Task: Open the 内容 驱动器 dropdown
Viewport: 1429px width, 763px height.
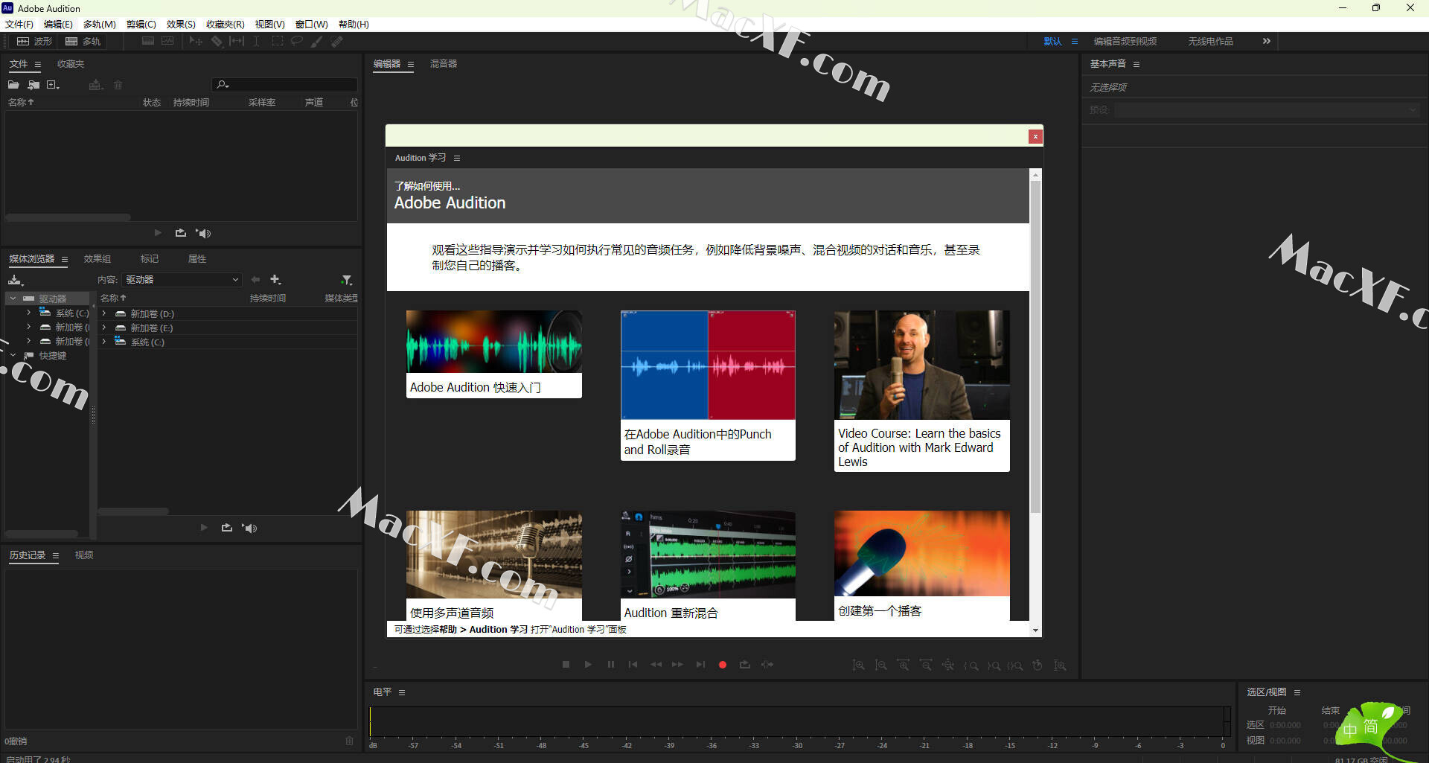Action: pos(182,280)
